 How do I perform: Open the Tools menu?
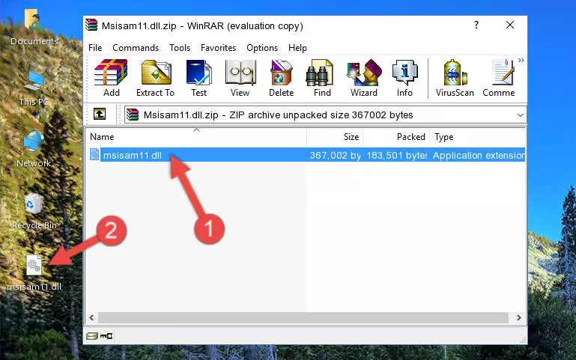(x=180, y=48)
